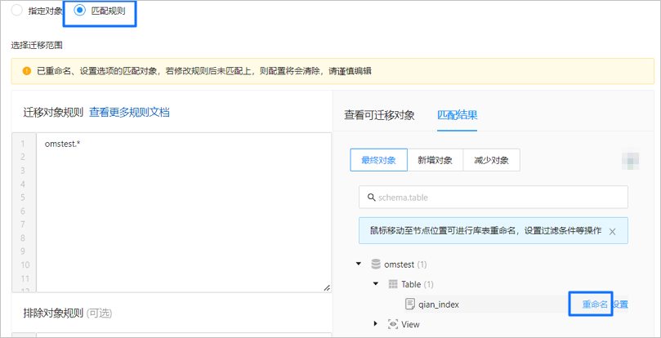
Task: Click the View eye icon
Action: tap(393, 324)
